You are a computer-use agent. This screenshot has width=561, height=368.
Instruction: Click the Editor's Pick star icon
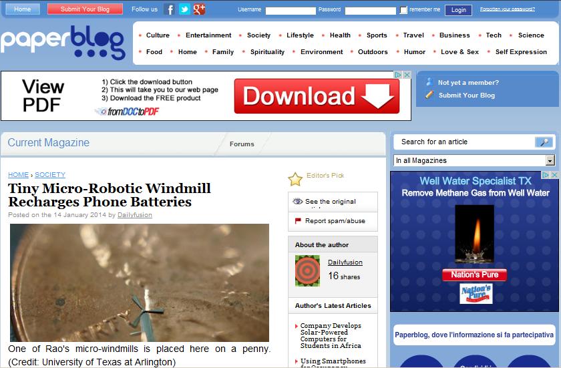pyautogui.click(x=295, y=179)
